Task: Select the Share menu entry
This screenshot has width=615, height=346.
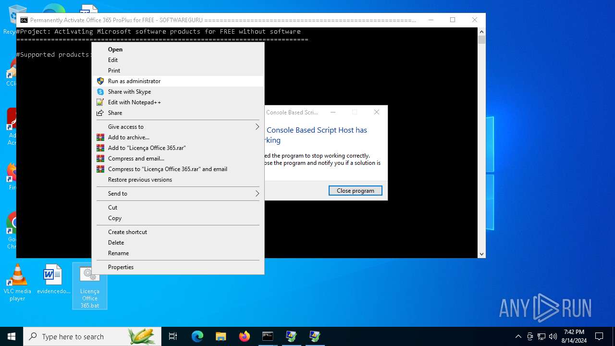Action: pos(178,113)
